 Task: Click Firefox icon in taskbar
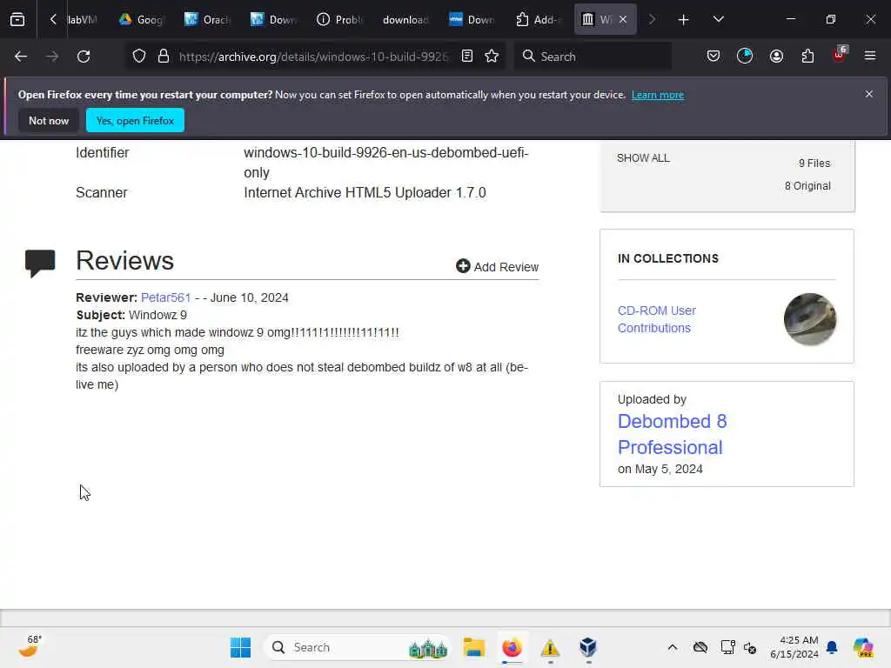pos(512,647)
